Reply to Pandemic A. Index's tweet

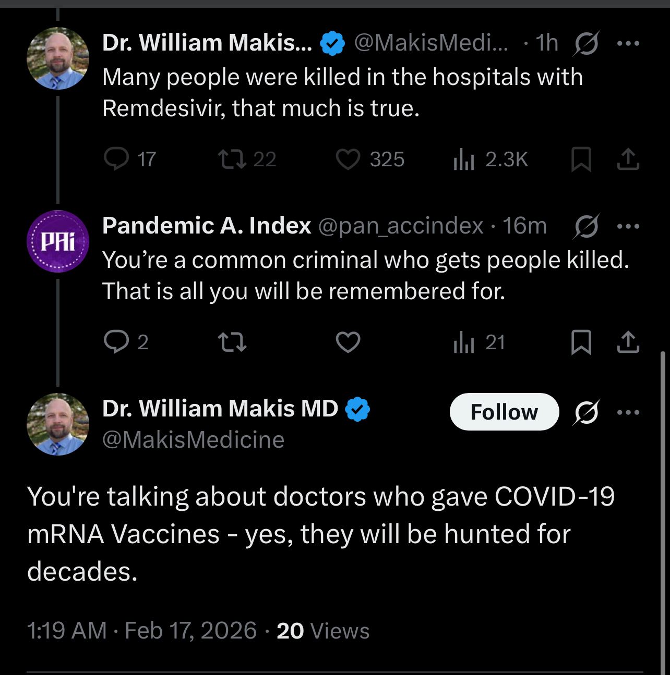coord(116,342)
